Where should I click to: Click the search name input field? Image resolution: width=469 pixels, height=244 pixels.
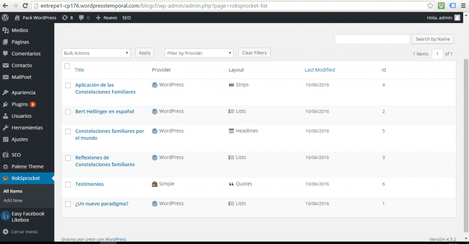pyautogui.click(x=372, y=39)
